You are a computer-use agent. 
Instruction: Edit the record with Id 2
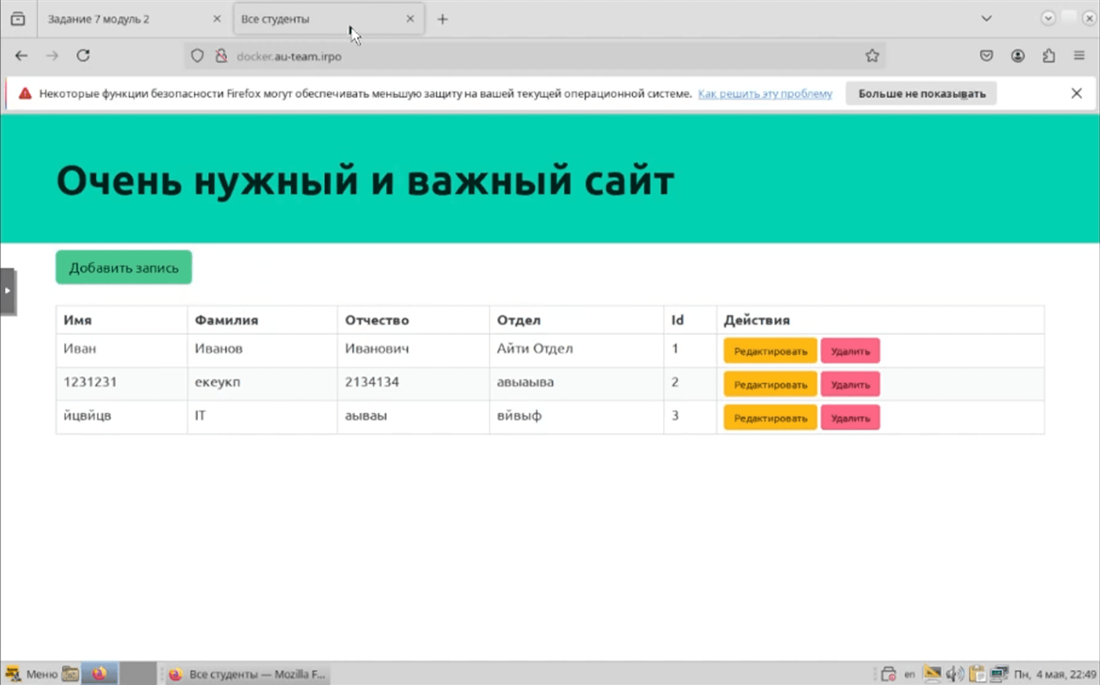pos(770,385)
